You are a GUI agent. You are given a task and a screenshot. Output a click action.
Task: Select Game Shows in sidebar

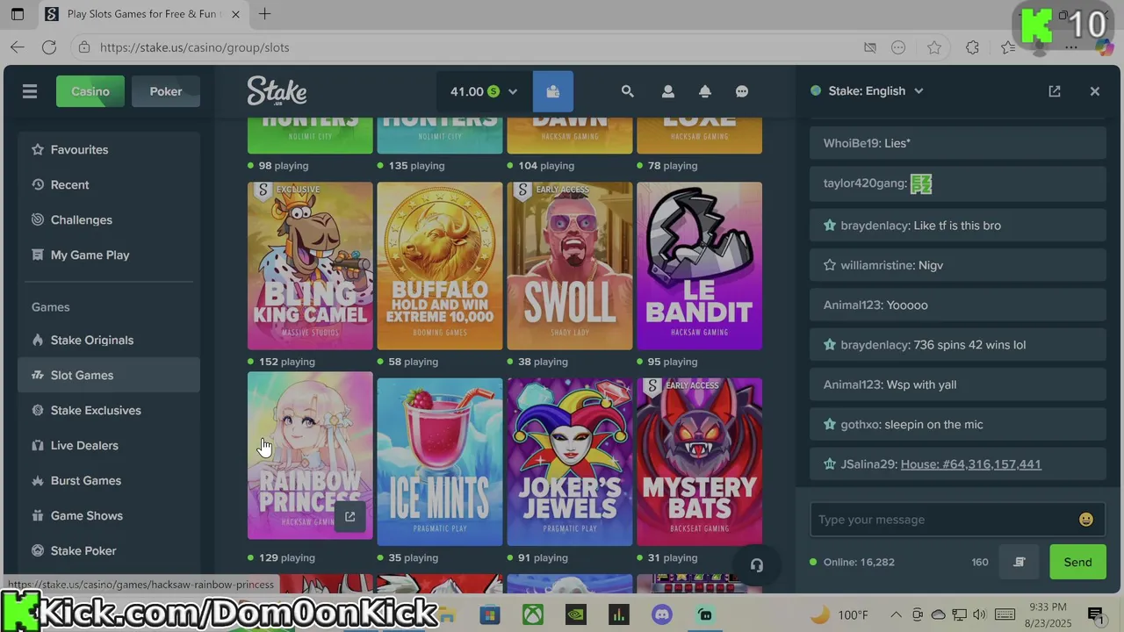coord(109,516)
